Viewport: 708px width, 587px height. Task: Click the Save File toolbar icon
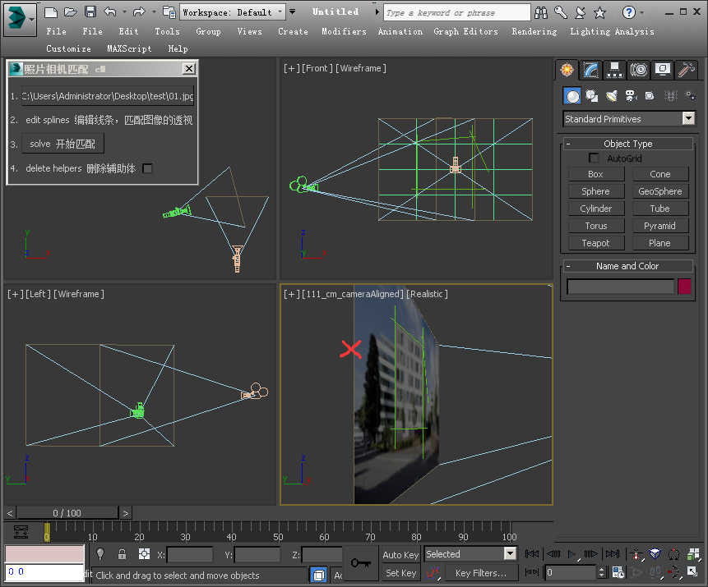(90, 11)
